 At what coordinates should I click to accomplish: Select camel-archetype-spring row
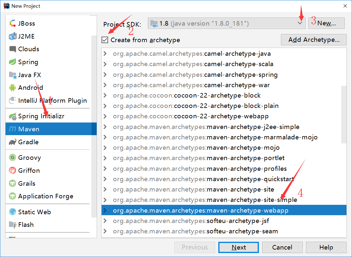[x=224, y=75]
